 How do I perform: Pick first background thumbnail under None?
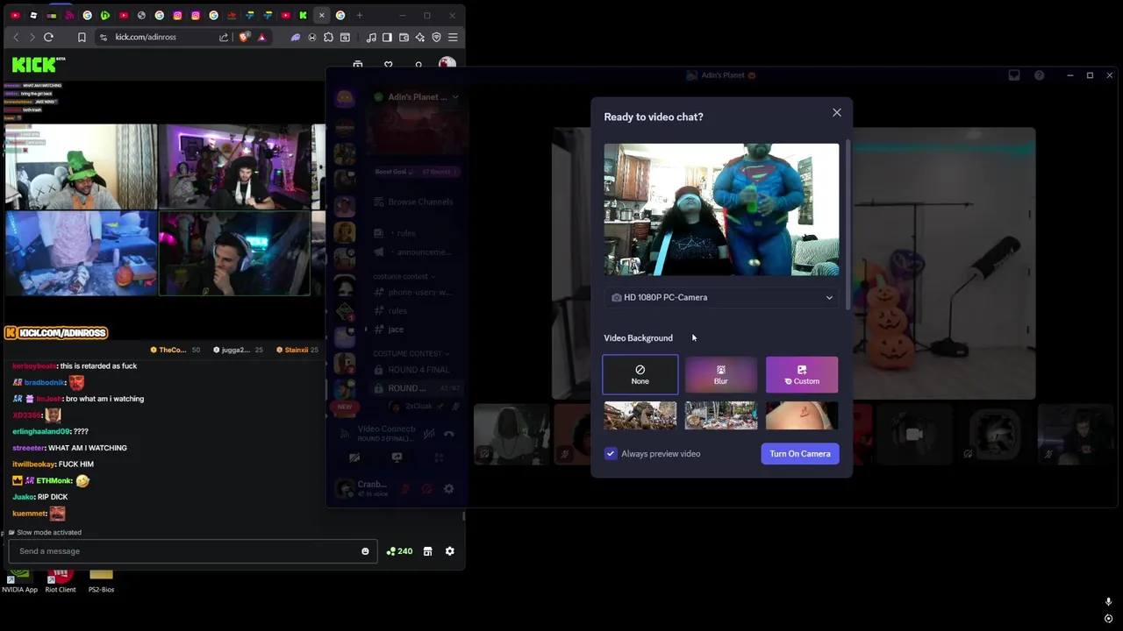640,415
